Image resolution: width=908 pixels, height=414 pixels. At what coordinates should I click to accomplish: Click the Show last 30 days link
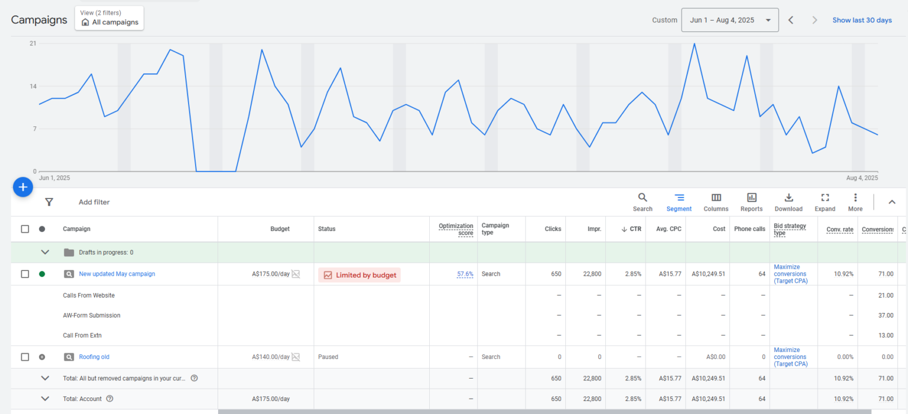862,20
